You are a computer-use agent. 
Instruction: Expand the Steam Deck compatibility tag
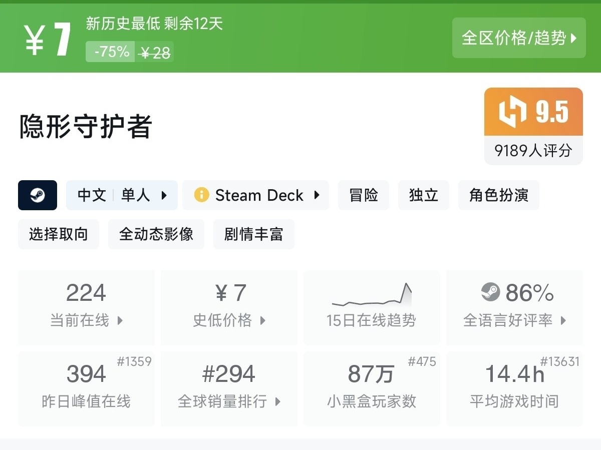coord(256,195)
